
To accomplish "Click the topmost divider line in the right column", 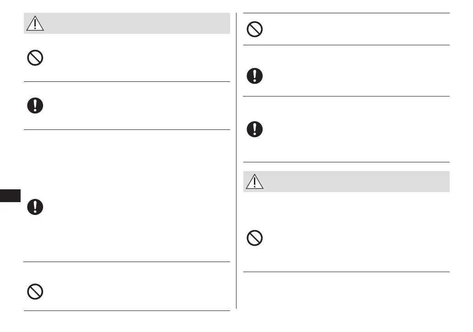I will point(346,13).
